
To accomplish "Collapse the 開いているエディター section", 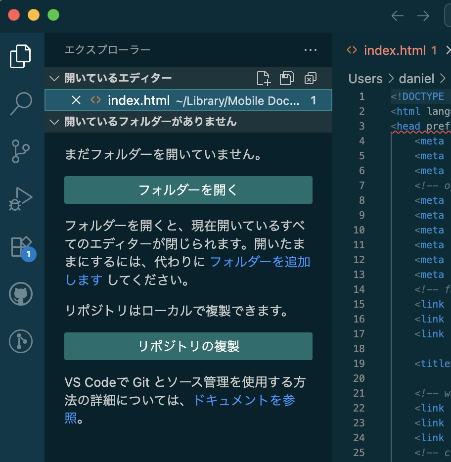I will point(55,78).
